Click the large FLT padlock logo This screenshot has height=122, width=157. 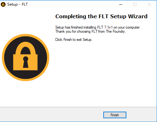(x=26, y=58)
